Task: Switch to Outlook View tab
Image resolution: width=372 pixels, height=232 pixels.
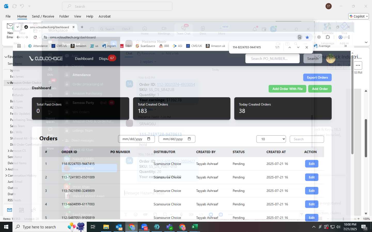Action: (x=78, y=16)
